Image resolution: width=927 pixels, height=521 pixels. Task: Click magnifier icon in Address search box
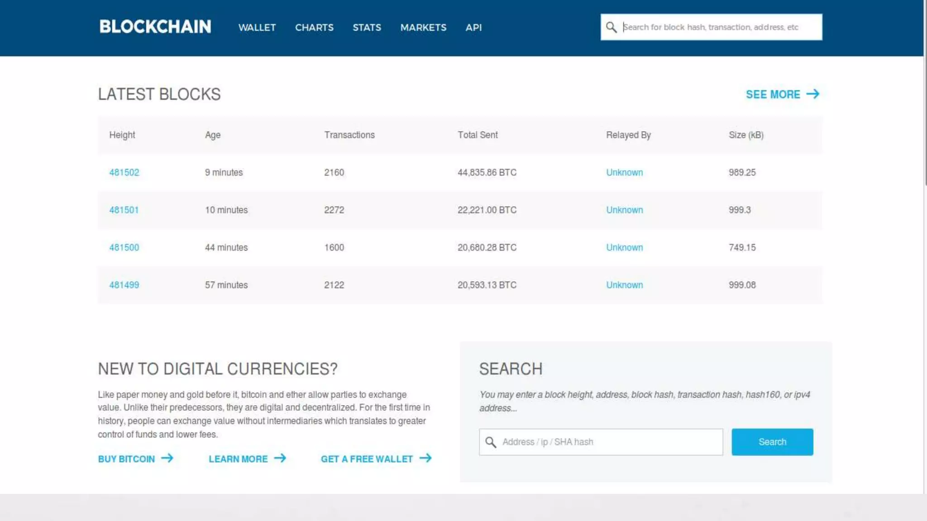tap(491, 442)
